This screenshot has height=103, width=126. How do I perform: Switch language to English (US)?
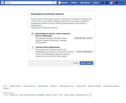14,95
